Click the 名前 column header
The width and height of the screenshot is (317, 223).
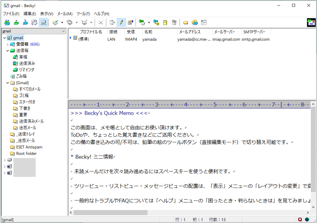[x=160, y=32]
